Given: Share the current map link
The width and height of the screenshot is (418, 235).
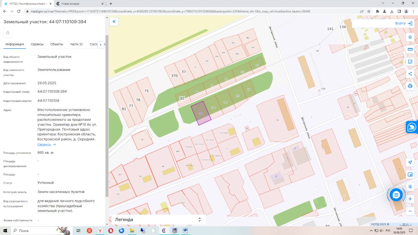Looking at the screenshot, I should 410,74.
